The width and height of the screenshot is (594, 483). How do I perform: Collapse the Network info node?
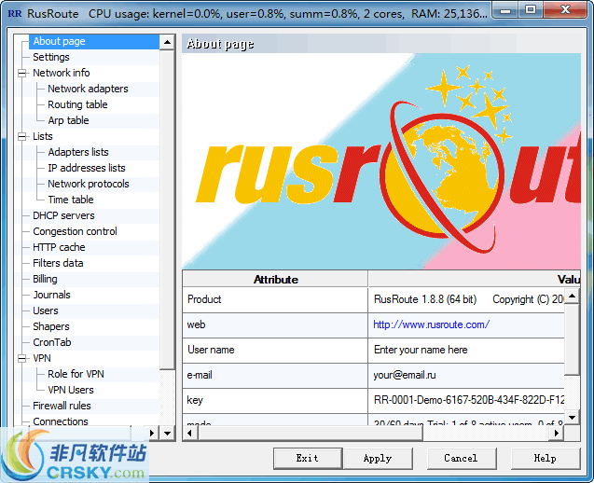(x=22, y=73)
